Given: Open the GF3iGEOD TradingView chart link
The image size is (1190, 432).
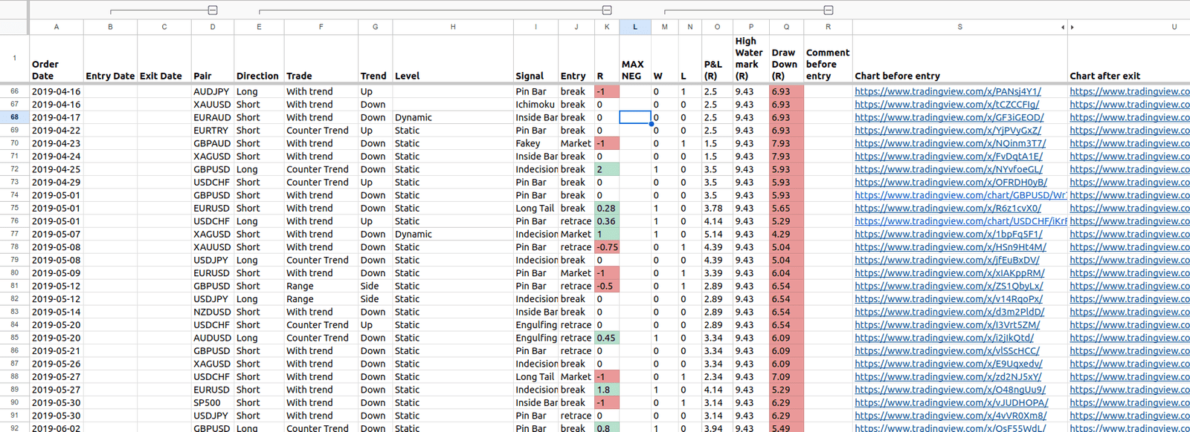Looking at the screenshot, I should tap(949, 117).
